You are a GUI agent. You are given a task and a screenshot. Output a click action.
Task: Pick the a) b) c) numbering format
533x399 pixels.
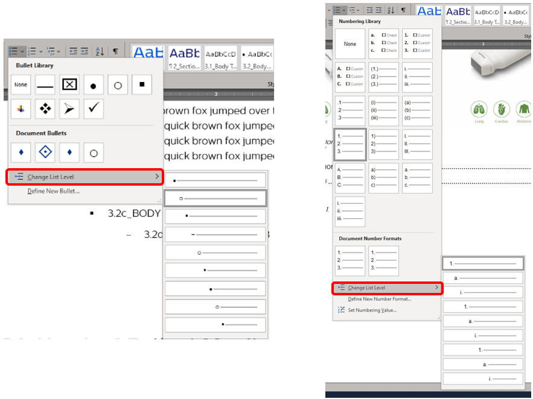pyautogui.click(x=384, y=178)
